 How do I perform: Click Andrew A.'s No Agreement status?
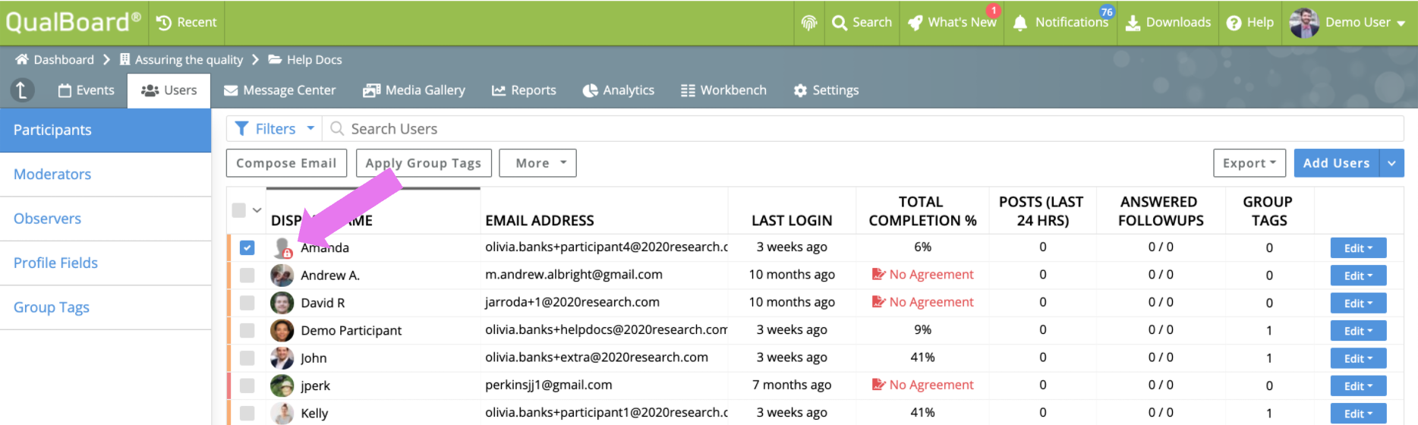[x=922, y=275]
